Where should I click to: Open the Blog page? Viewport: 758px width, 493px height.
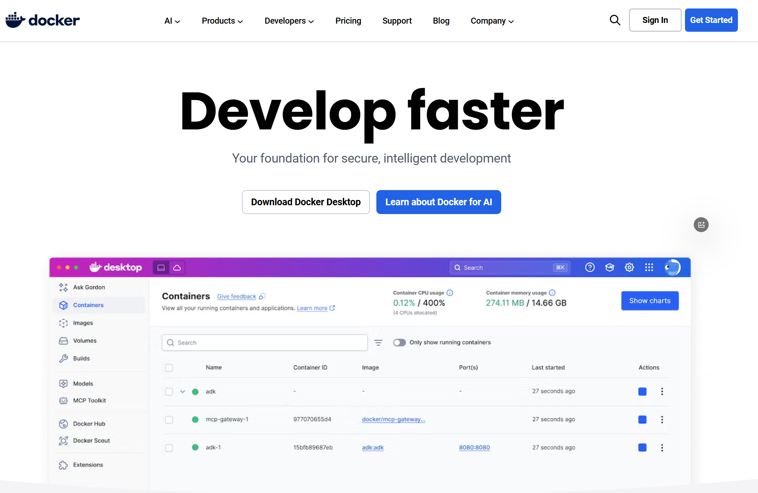441,21
